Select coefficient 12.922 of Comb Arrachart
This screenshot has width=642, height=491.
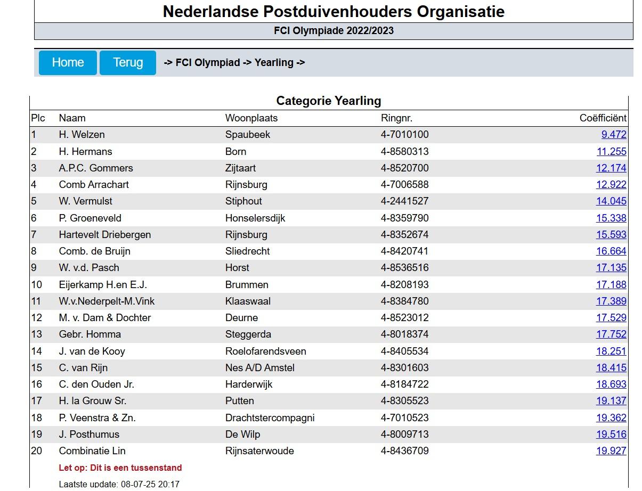point(611,184)
